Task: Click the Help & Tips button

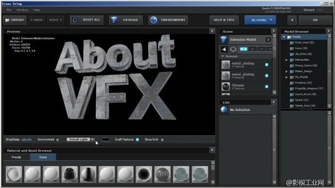Action: pyautogui.click(x=224, y=20)
